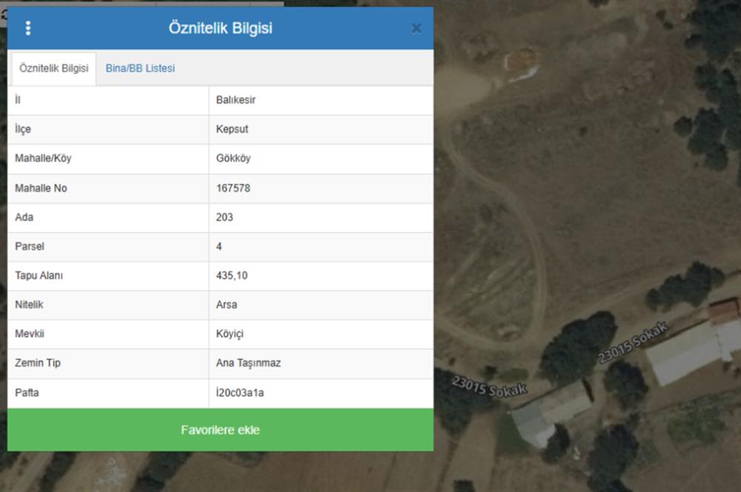
Task: Click the Balıkesir value in İl row
Action: pos(236,100)
